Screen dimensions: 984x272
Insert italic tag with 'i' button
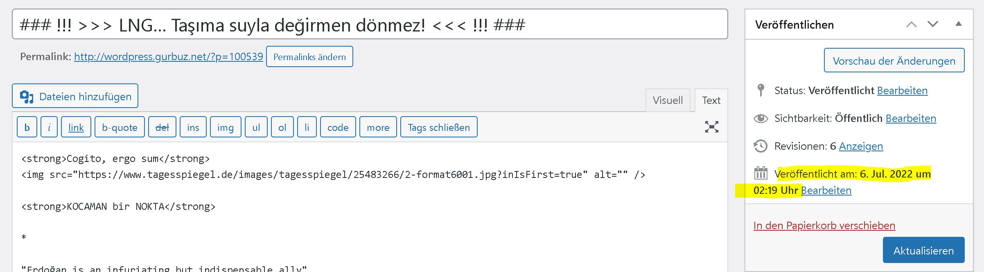[x=49, y=127]
